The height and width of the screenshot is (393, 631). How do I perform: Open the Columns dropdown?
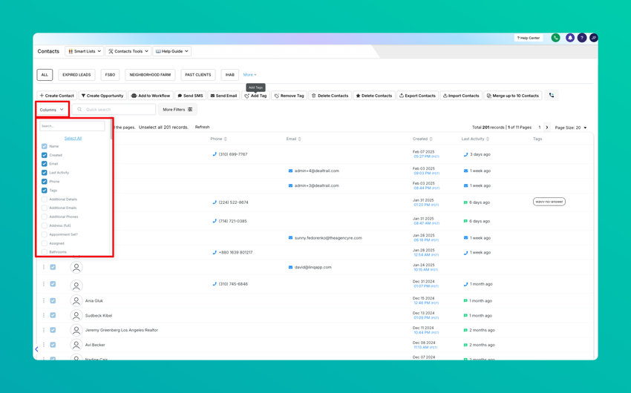click(52, 110)
